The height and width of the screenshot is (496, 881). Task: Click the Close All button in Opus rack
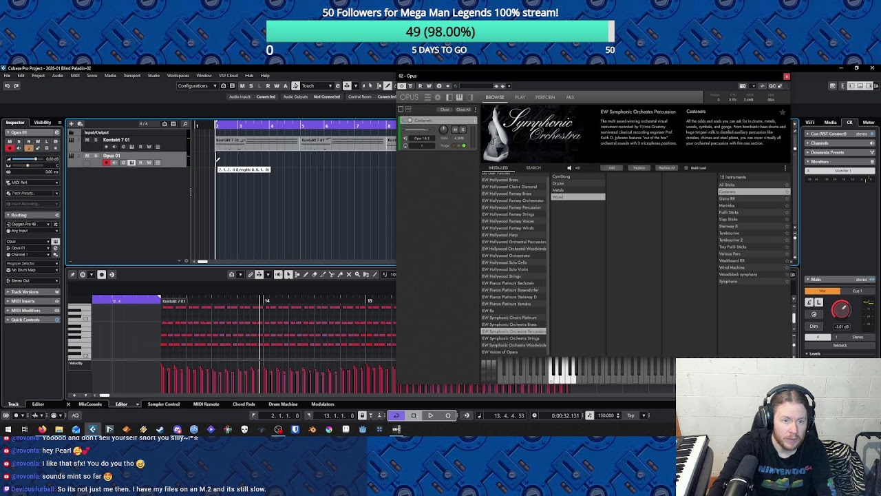click(463, 110)
